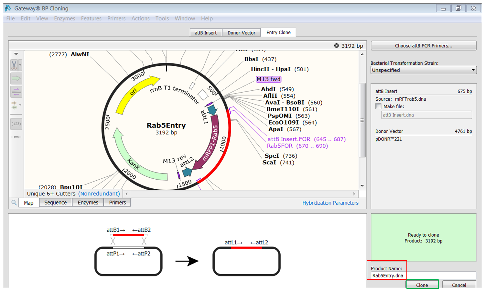Screen dimensions: 485x291
Task: Toggle the (123) numbering icon
Action: coord(16,124)
